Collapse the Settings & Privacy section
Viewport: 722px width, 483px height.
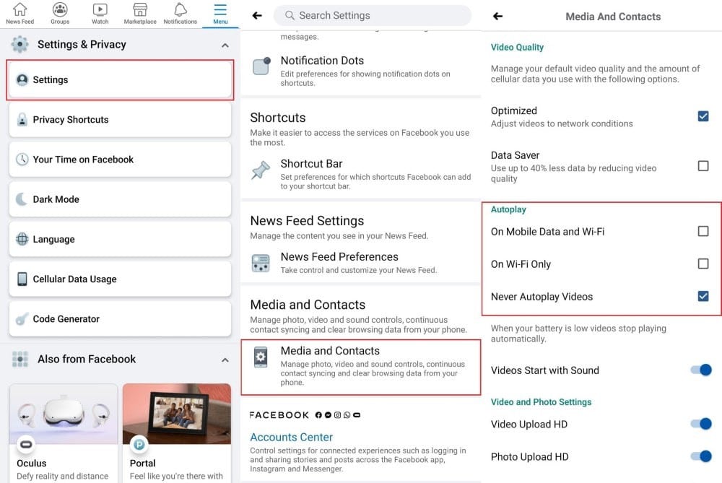coord(225,45)
